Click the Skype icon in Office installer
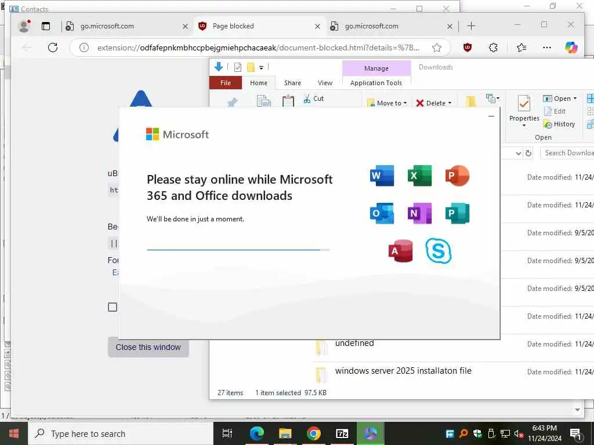Viewport: 594px width, 445px height. coord(439,250)
